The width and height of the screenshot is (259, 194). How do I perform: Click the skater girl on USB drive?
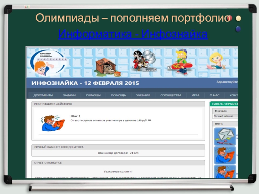(180, 62)
